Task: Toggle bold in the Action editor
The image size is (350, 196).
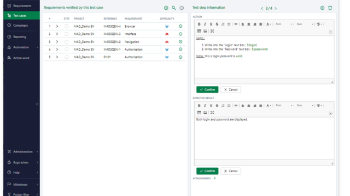Action: pyautogui.click(x=199, y=24)
